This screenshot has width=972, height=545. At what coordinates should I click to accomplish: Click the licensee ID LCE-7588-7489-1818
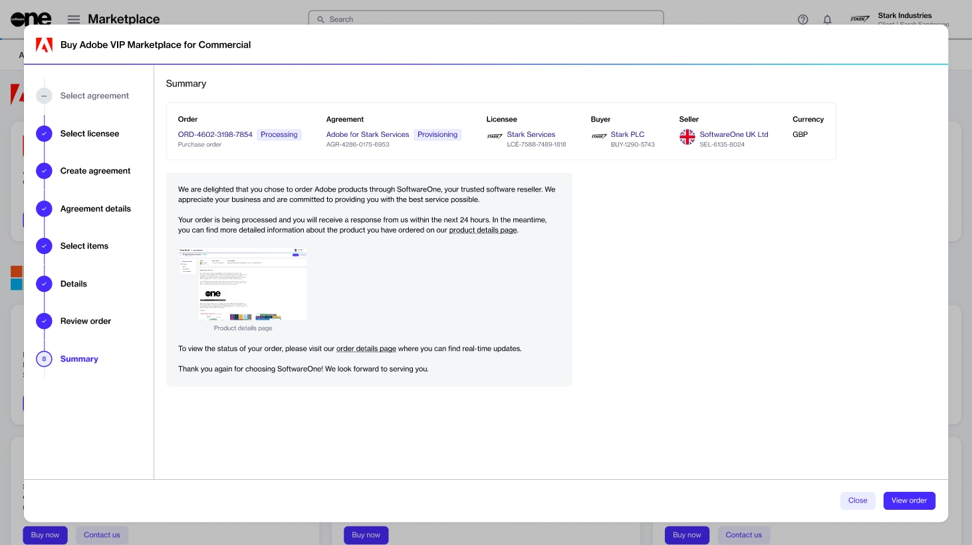(x=537, y=144)
